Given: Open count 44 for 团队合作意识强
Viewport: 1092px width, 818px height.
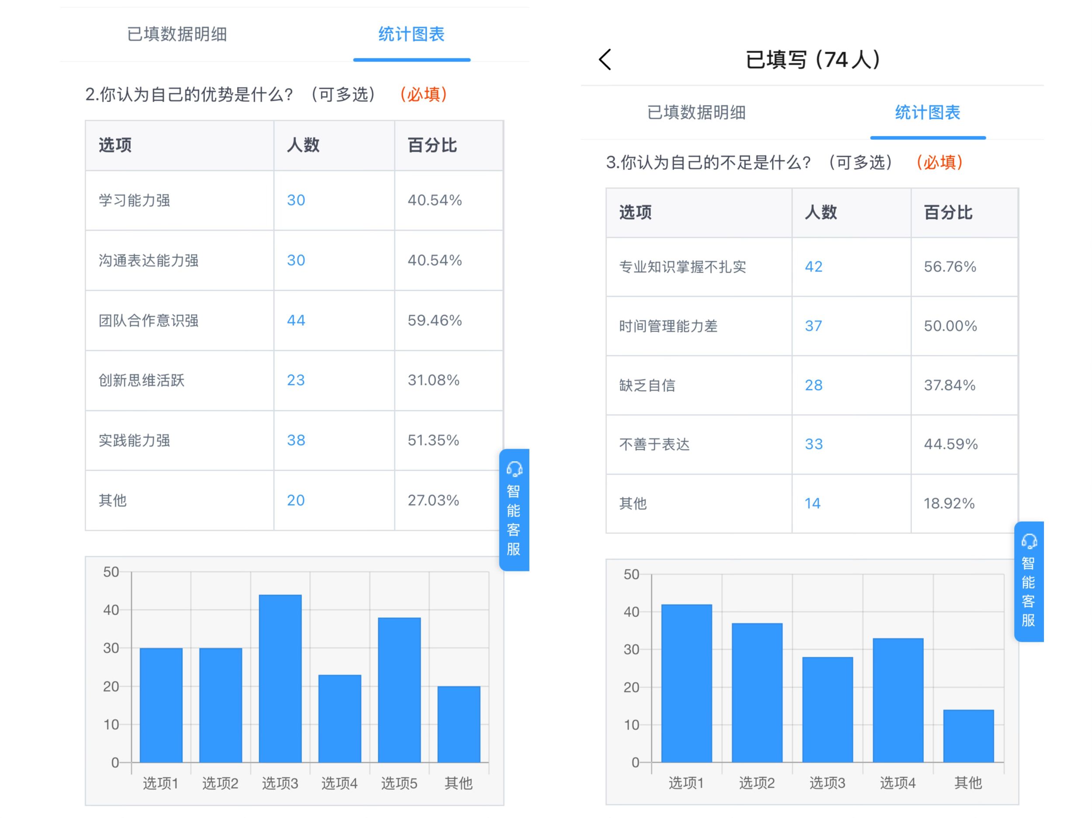Looking at the screenshot, I should point(296,320).
